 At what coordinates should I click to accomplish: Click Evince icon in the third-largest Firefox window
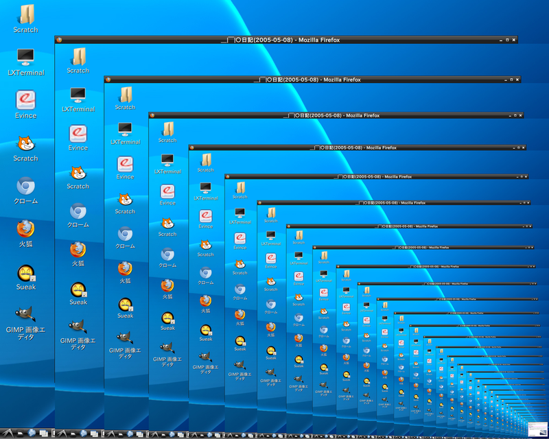pyautogui.click(x=167, y=191)
